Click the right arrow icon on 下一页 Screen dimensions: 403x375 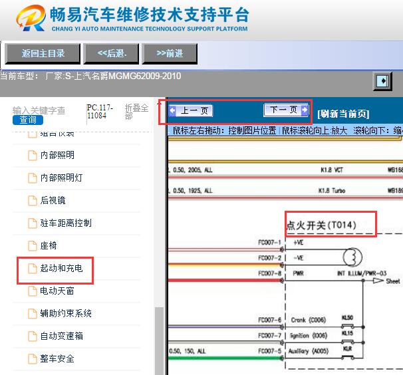[305, 110]
